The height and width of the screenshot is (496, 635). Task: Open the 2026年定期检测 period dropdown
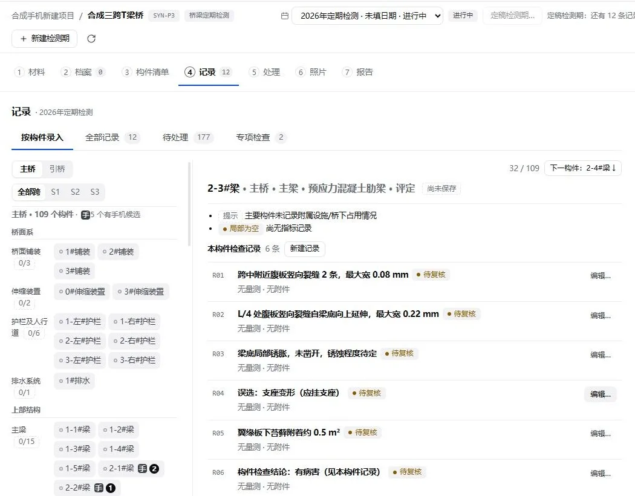coord(367,16)
